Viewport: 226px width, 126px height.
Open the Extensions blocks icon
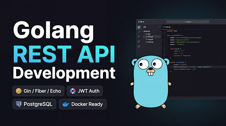point(139,46)
